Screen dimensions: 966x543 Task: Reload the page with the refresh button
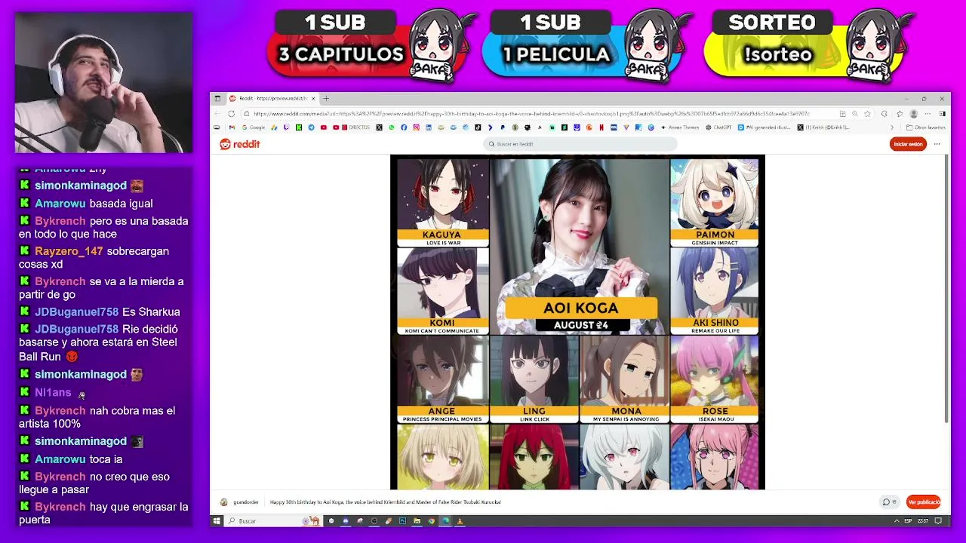tap(231, 114)
